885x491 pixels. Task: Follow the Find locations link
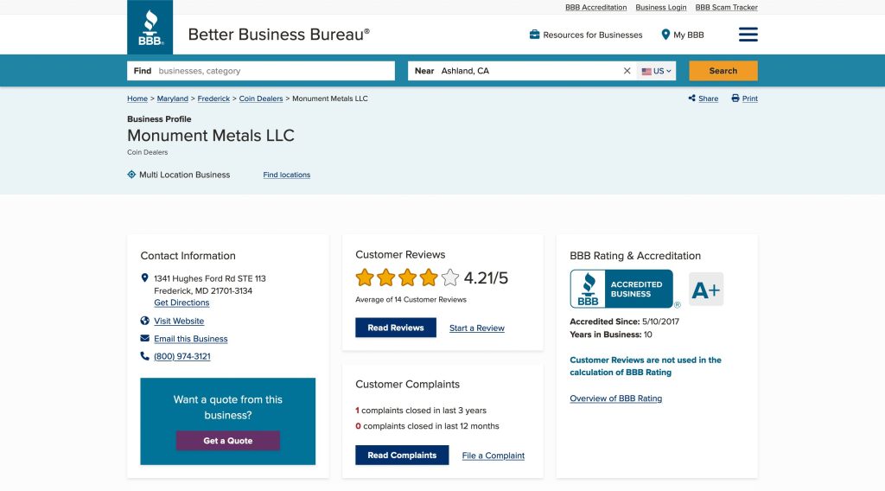(287, 175)
